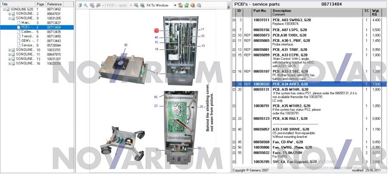Tick the checkbox for part 10031511
The height and width of the screenshot is (174, 388).
pyautogui.click(x=235, y=20)
